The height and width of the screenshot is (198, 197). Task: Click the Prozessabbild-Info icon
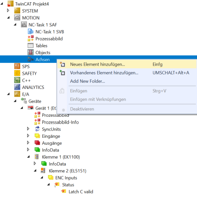37,122
